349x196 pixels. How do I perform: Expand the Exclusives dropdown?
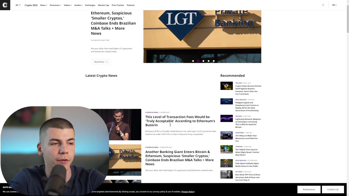point(55,5)
